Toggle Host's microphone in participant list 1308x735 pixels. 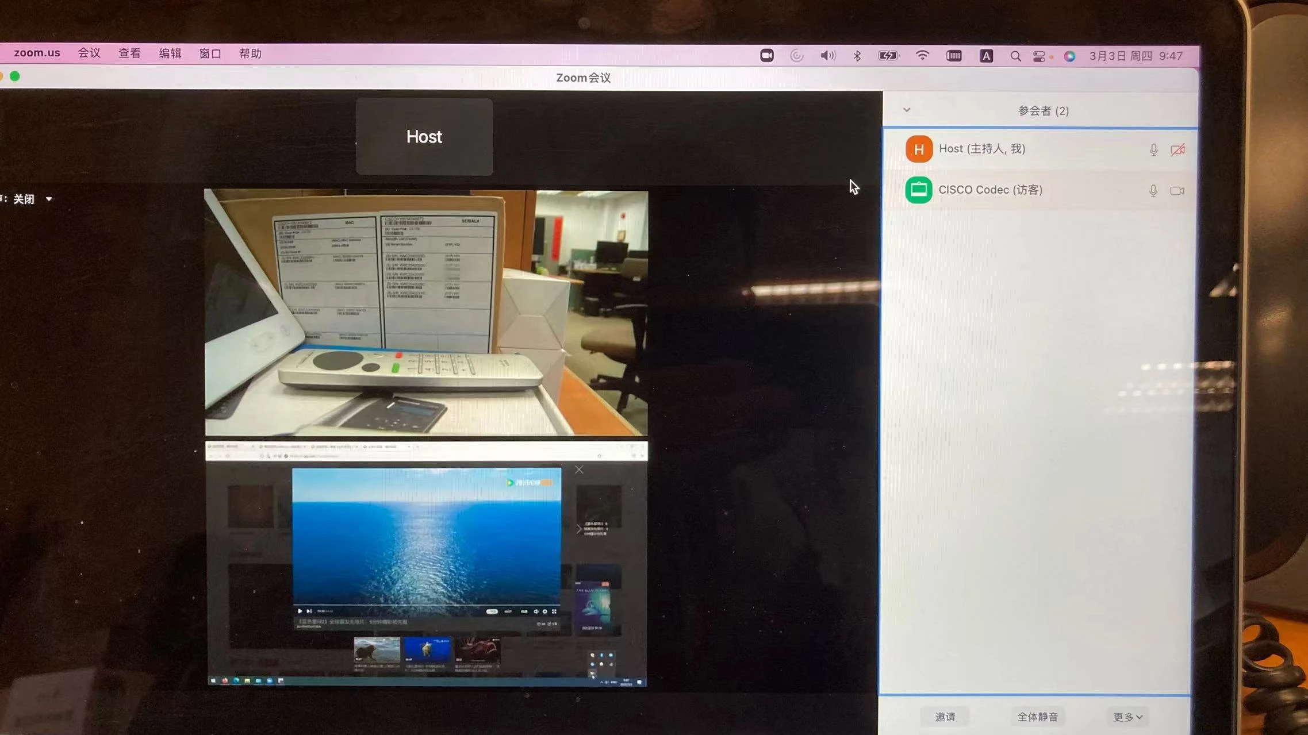tap(1153, 150)
